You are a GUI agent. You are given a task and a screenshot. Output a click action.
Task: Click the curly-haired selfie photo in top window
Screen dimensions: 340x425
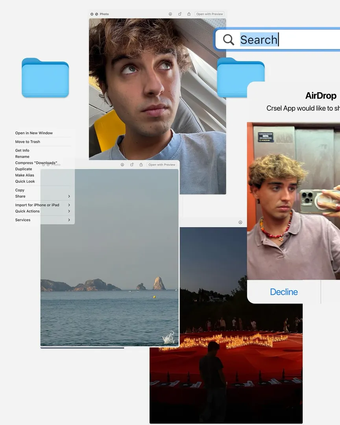coord(157,89)
